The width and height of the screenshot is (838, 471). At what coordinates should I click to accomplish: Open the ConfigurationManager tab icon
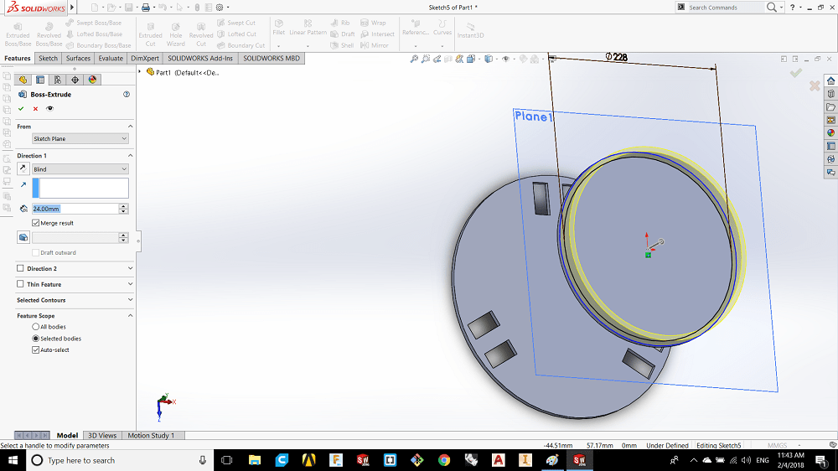(57, 80)
